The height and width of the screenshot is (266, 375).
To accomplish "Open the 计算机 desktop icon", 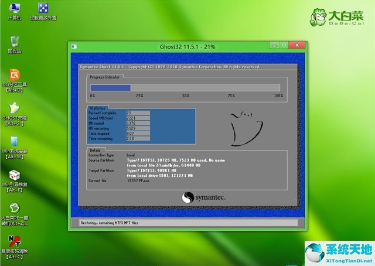I will click(14, 12).
